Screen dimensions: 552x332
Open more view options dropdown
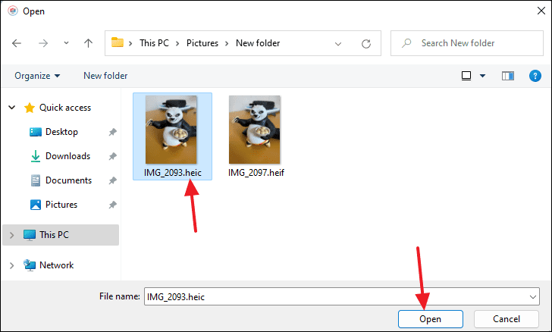tap(482, 76)
